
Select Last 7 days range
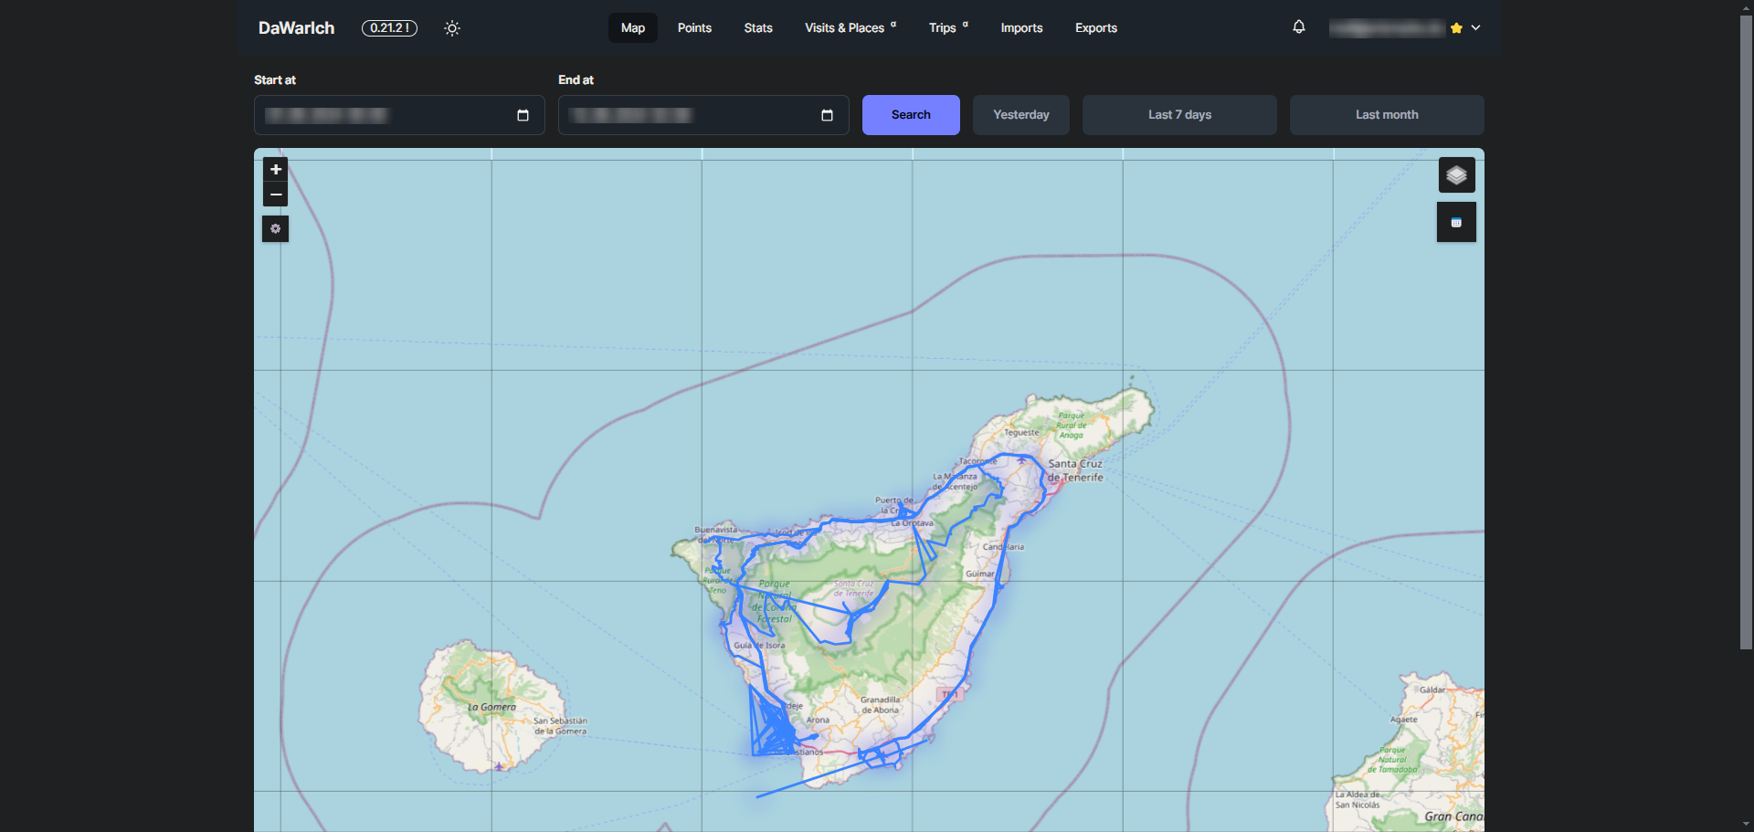(x=1179, y=115)
